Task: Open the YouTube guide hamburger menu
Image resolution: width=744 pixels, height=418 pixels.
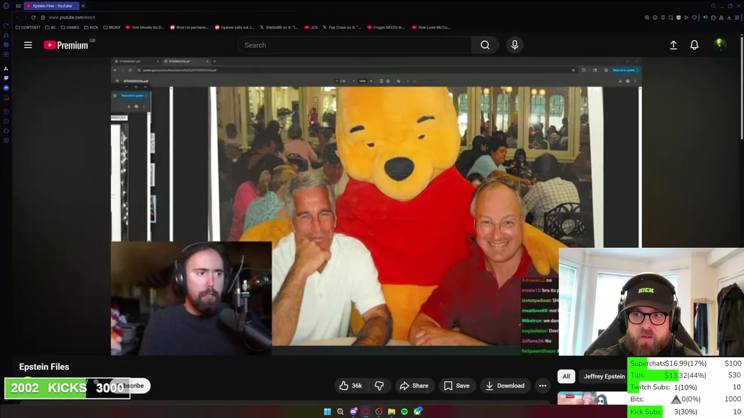Action: click(x=28, y=45)
